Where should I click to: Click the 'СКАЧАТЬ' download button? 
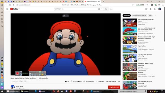pos(100,81)
